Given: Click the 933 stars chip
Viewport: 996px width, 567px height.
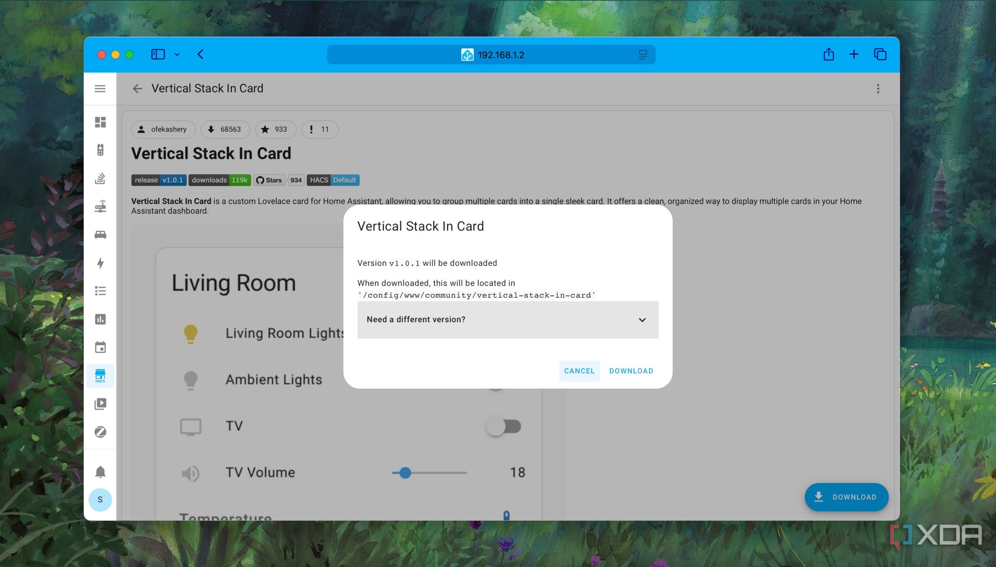Looking at the screenshot, I should [276, 129].
